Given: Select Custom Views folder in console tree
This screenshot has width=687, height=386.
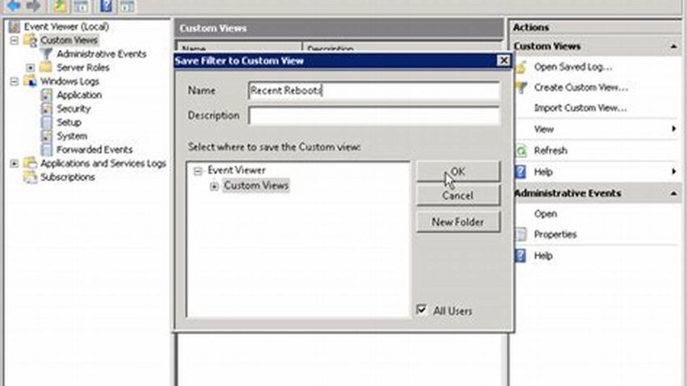Looking at the screenshot, I should pos(69,40).
